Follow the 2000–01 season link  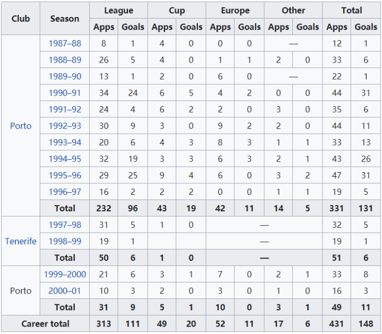coord(65,291)
